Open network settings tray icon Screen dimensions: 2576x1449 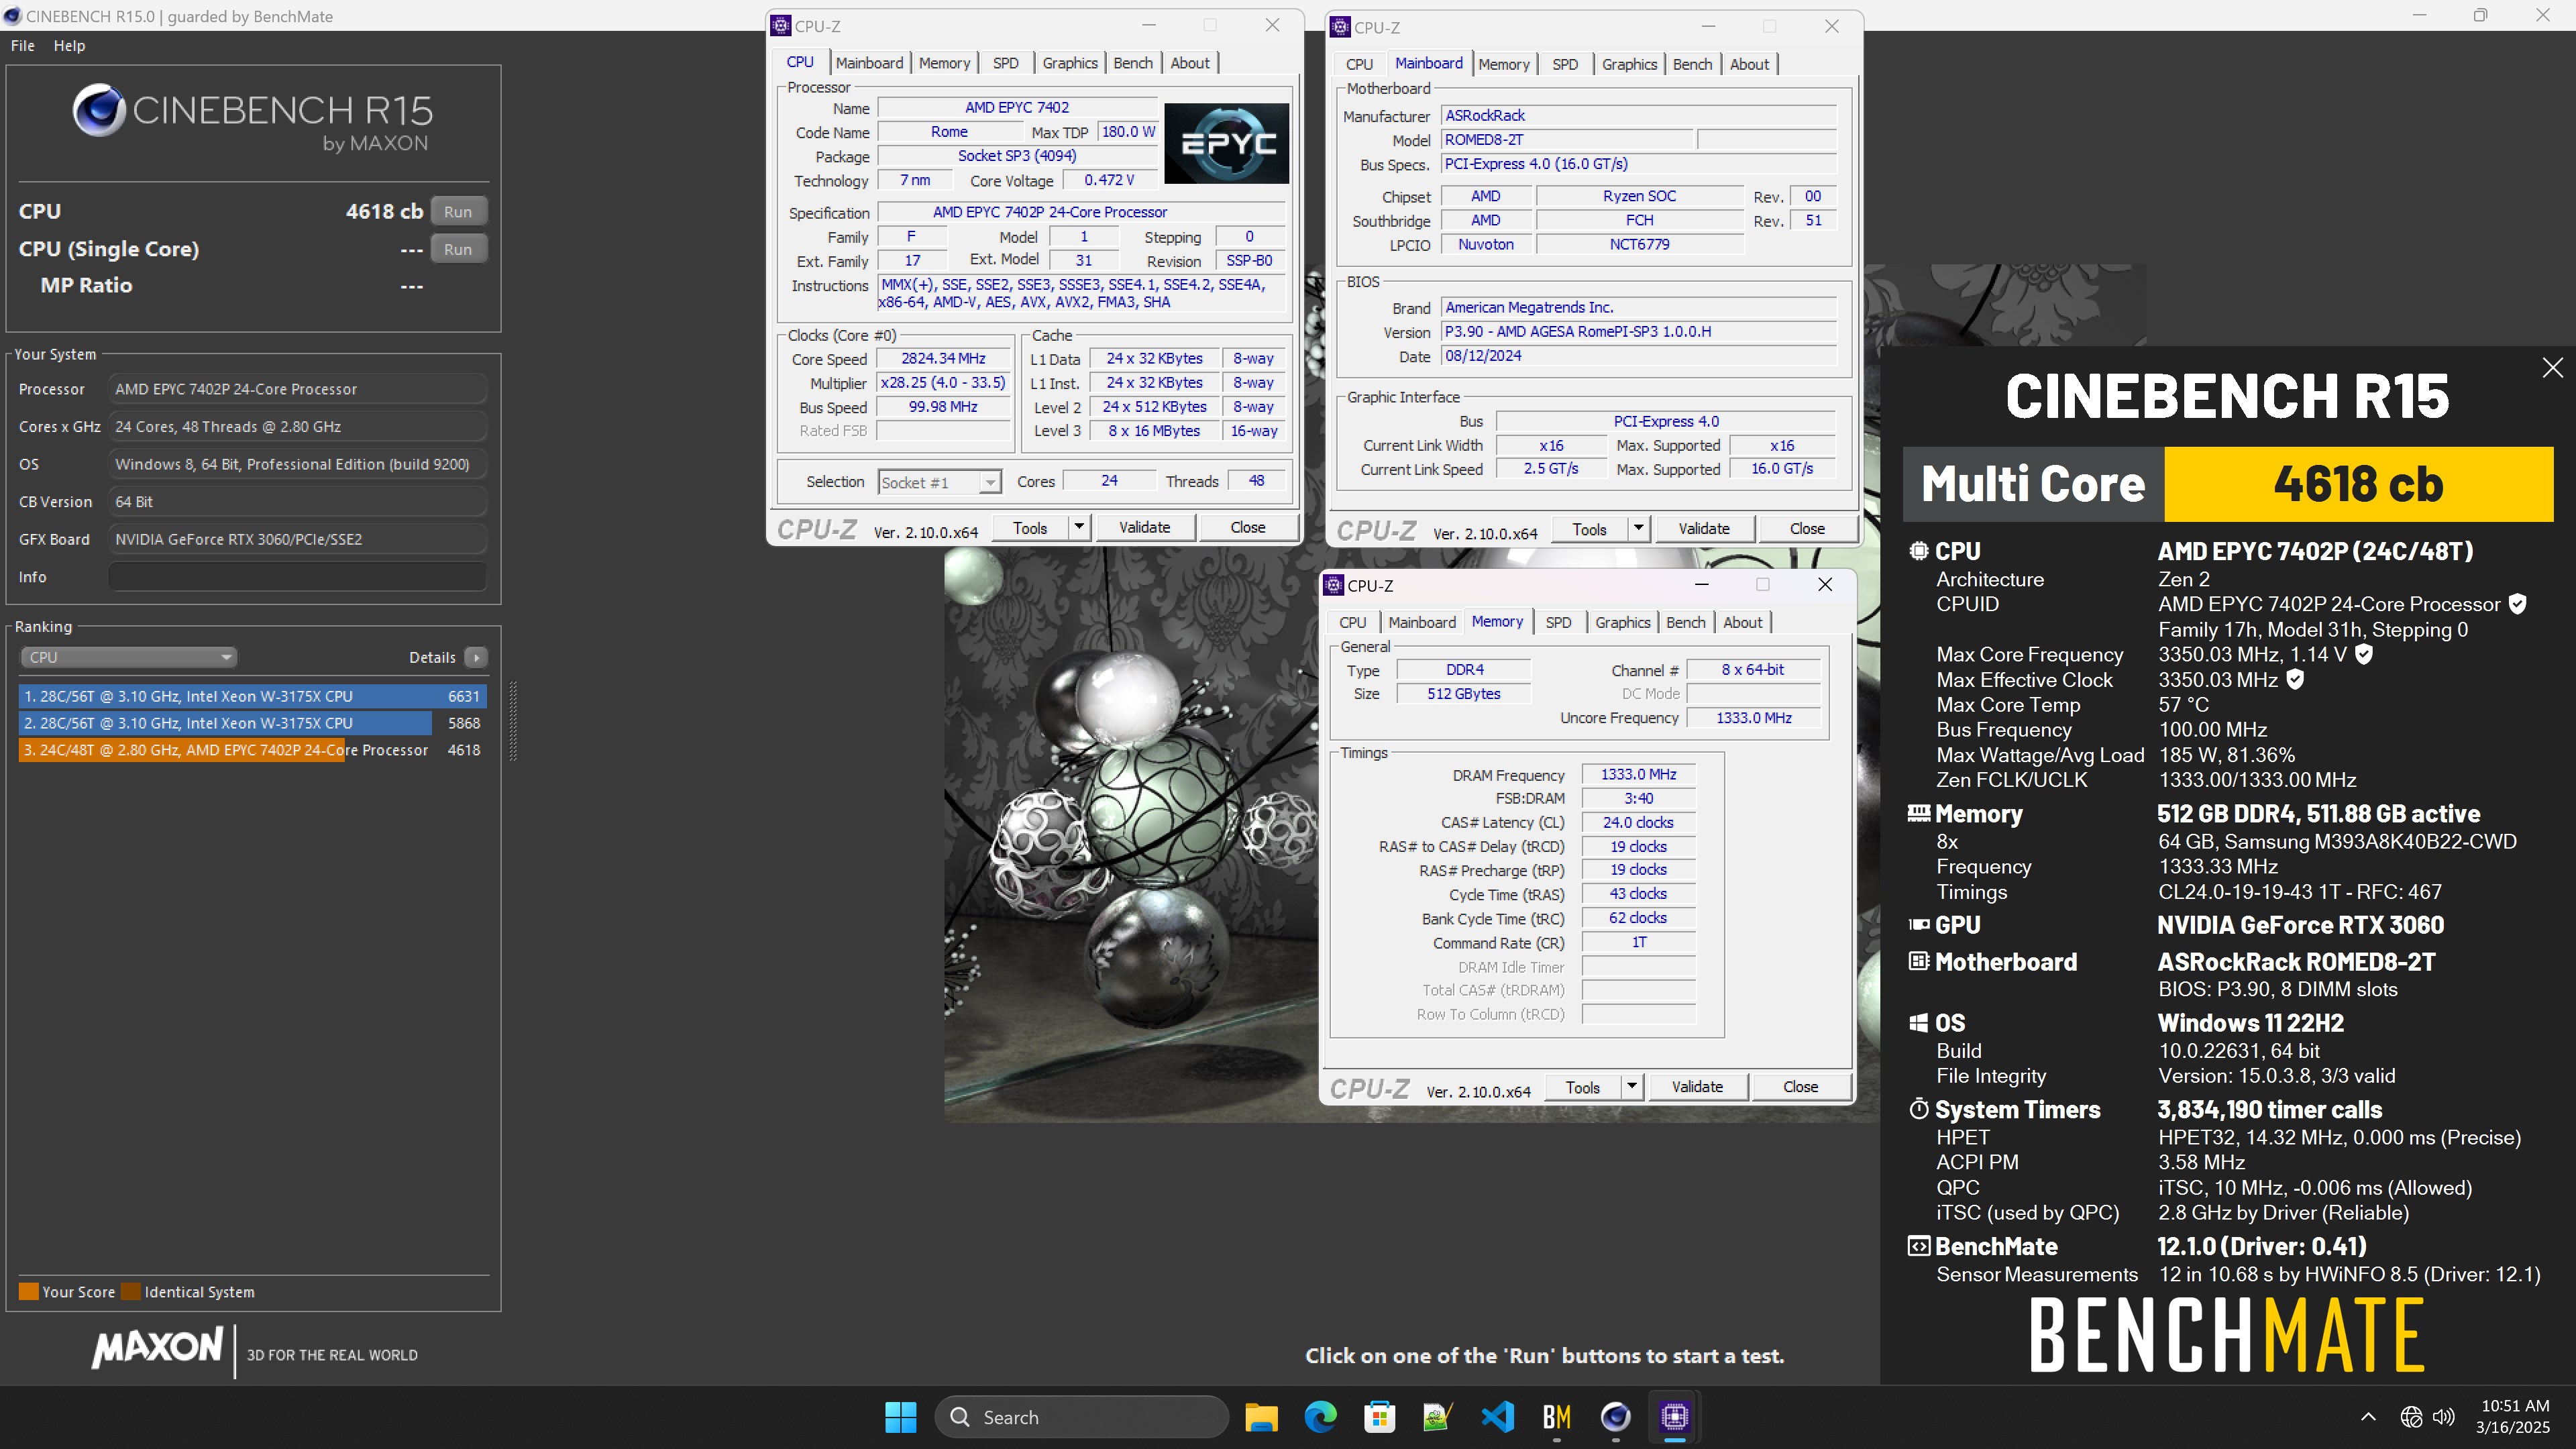pyautogui.click(x=2411, y=1417)
